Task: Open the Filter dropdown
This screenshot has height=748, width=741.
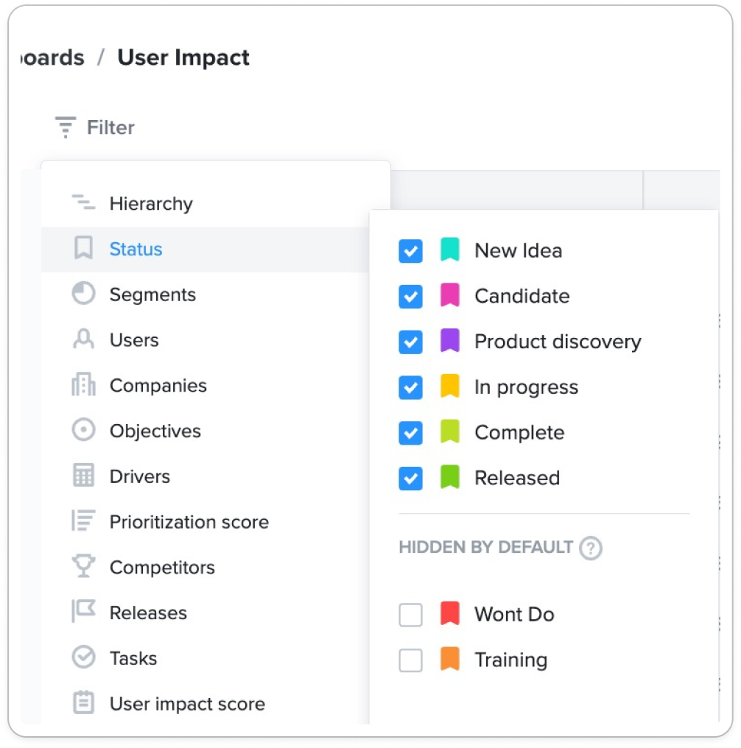Action: coord(94,127)
